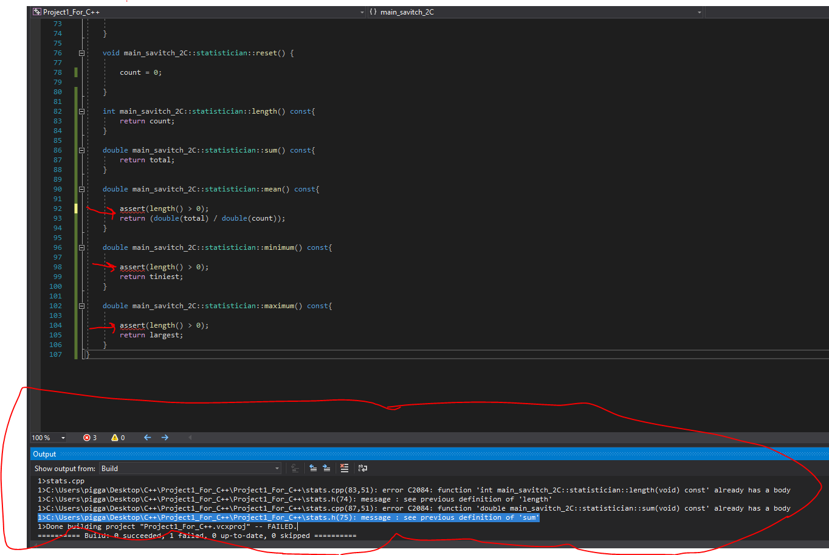Click the 'return (double(total) / double(count));' line

(x=202, y=218)
